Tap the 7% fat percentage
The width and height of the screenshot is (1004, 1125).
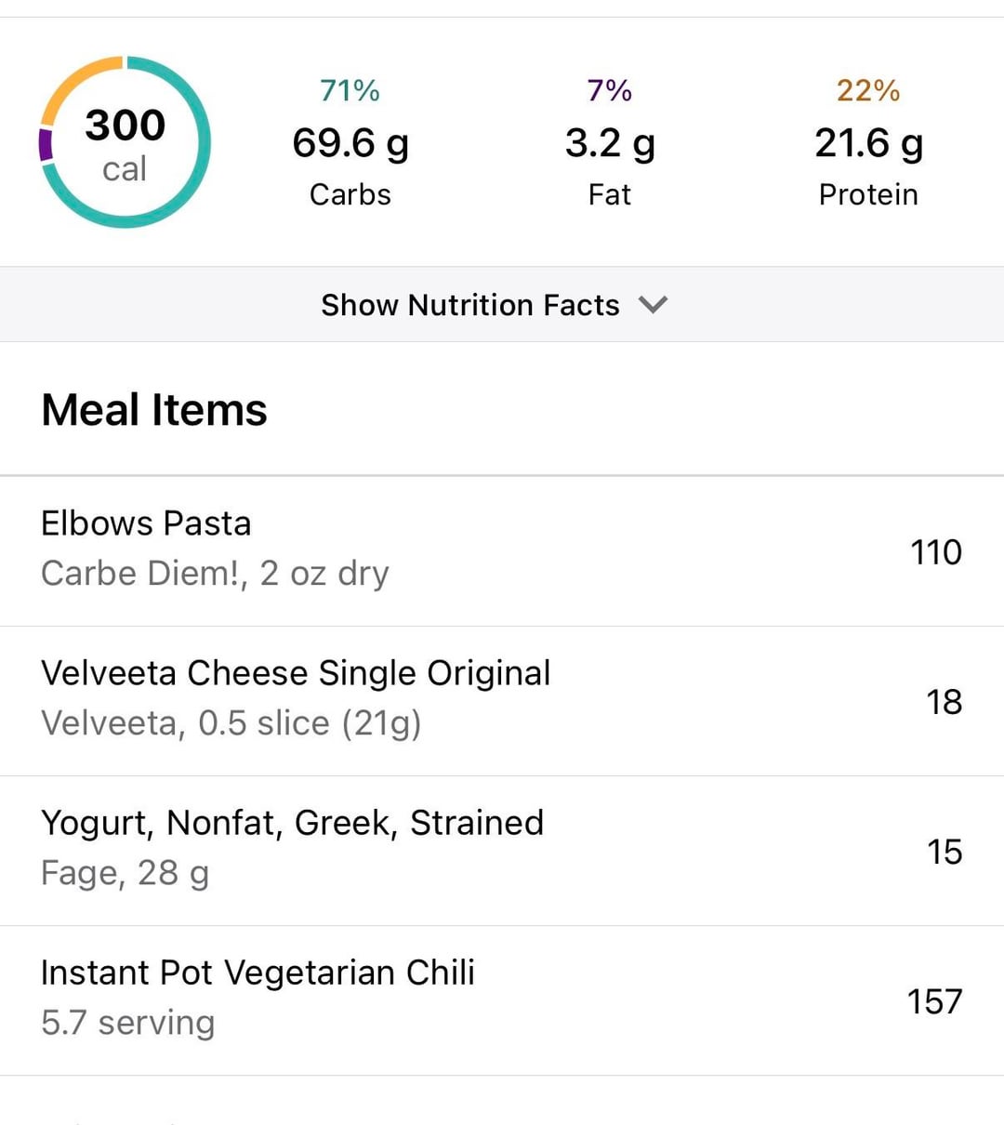pos(610,90)
